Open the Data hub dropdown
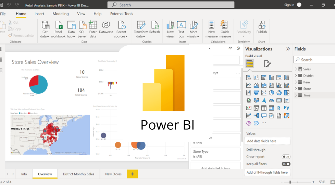 click(x=71, y=30)
